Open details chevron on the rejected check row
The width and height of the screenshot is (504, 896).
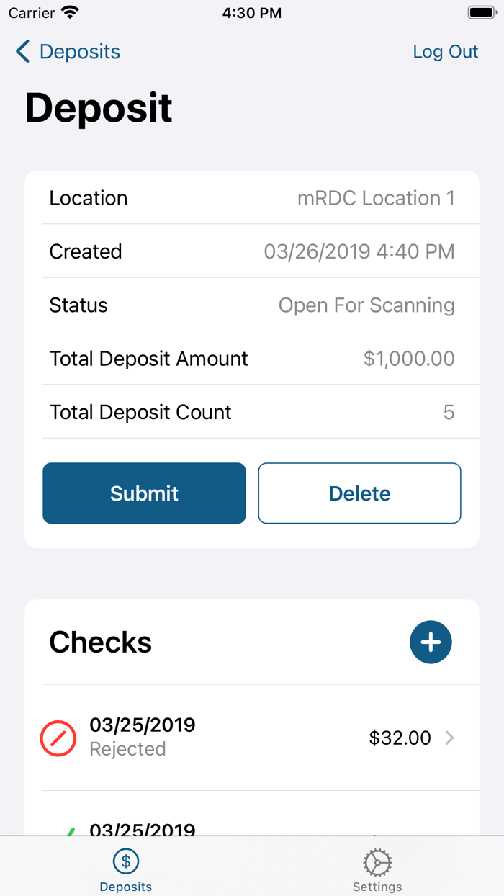tap(450, 738)
